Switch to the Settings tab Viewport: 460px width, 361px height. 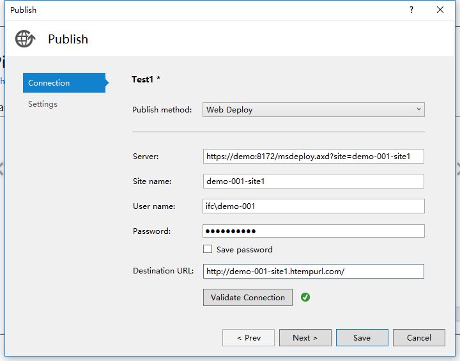point(43,104)
